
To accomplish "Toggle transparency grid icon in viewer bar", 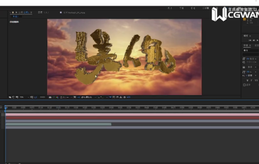I will coord(78,97).
